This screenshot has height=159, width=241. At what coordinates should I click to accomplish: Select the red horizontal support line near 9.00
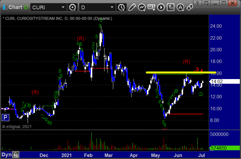pos(186,114)
